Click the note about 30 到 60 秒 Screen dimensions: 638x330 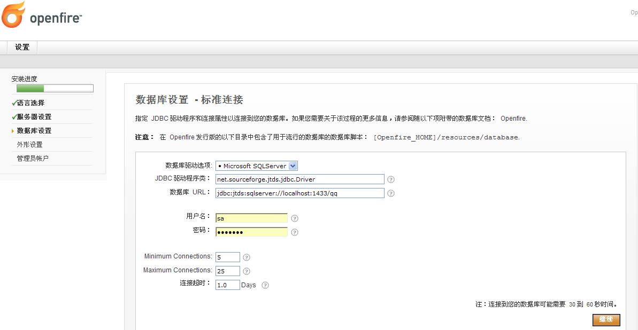point(547,304)
